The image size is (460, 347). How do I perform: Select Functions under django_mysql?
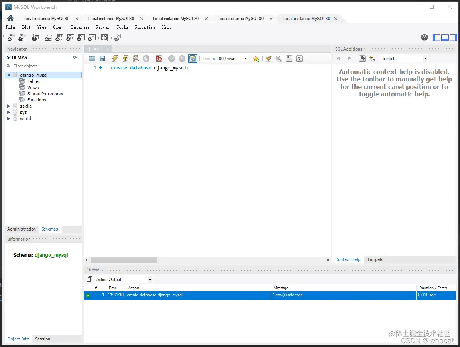pyautogui.click(x=37, y=100)
